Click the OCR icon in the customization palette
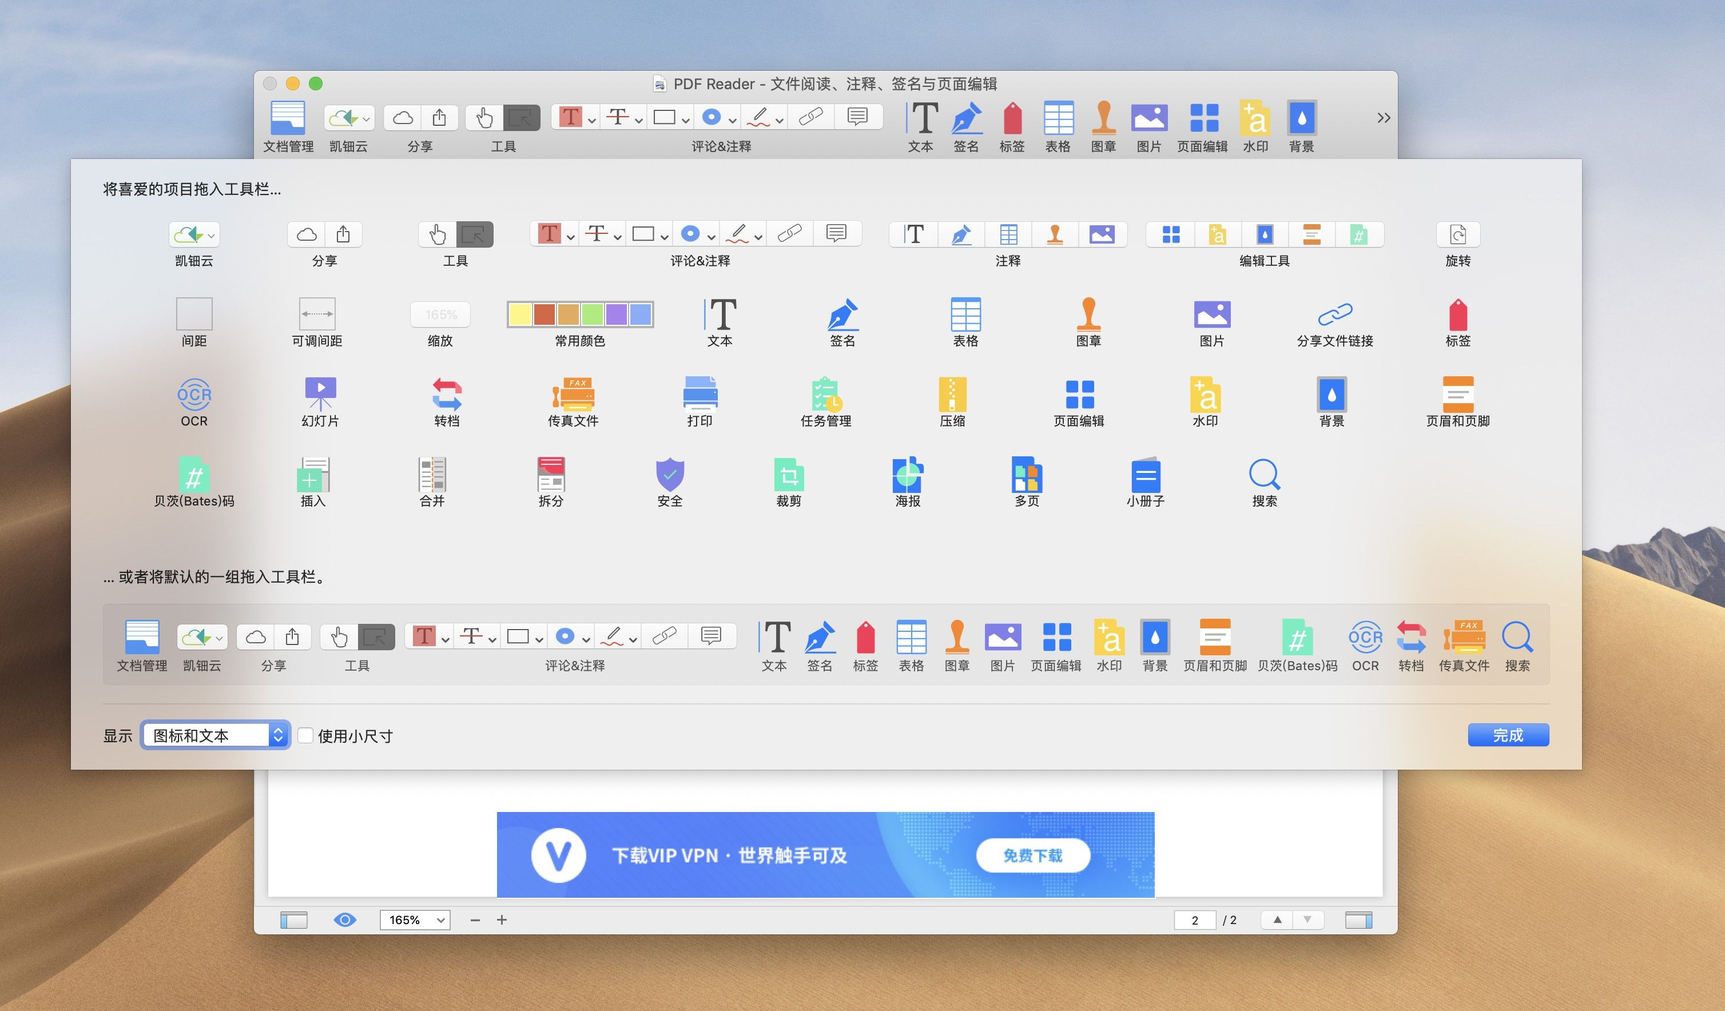This screenshot has height=1011, width=1725. coord(194,395)
